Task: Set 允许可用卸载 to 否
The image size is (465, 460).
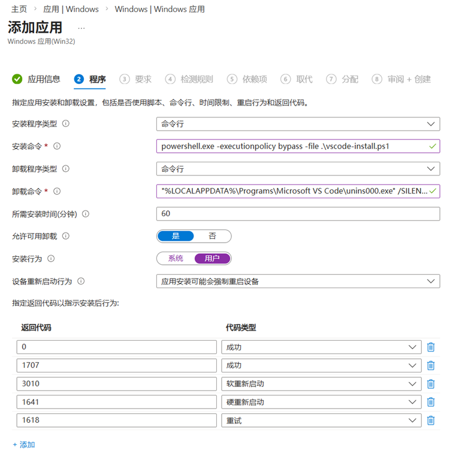Action: click(212, 236)
